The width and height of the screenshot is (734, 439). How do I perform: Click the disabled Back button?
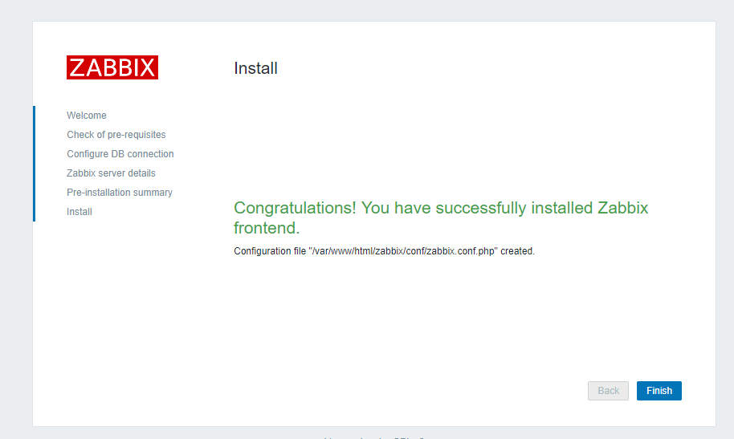pyautogui.click(x=608, y=391)
